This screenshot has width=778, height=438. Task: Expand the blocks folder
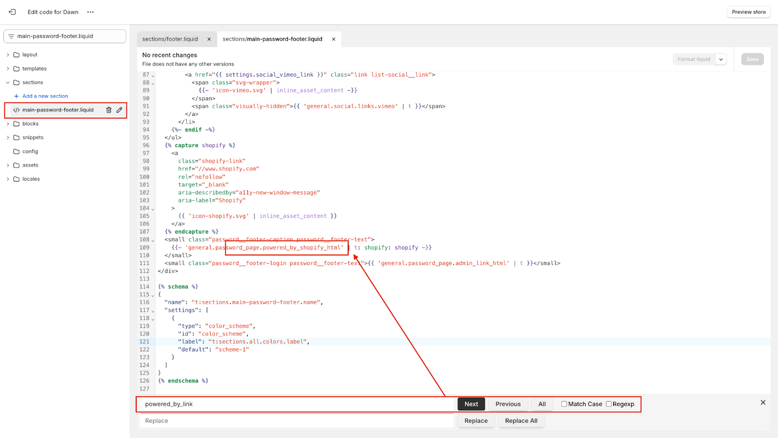click(x=8, y=124)
